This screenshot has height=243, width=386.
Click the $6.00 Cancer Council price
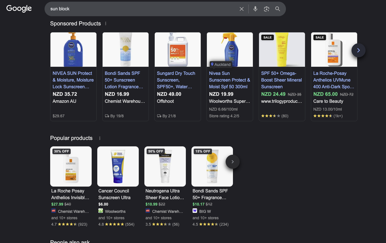pyautogui.click(x=103, y=204)
